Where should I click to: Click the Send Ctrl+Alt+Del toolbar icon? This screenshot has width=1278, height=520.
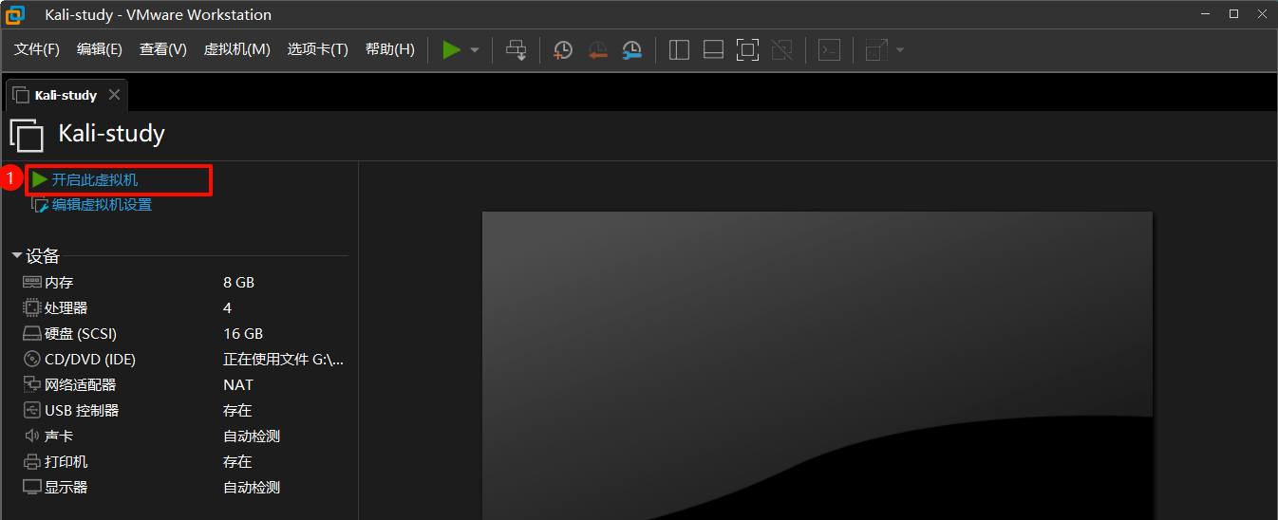point(516,50)
